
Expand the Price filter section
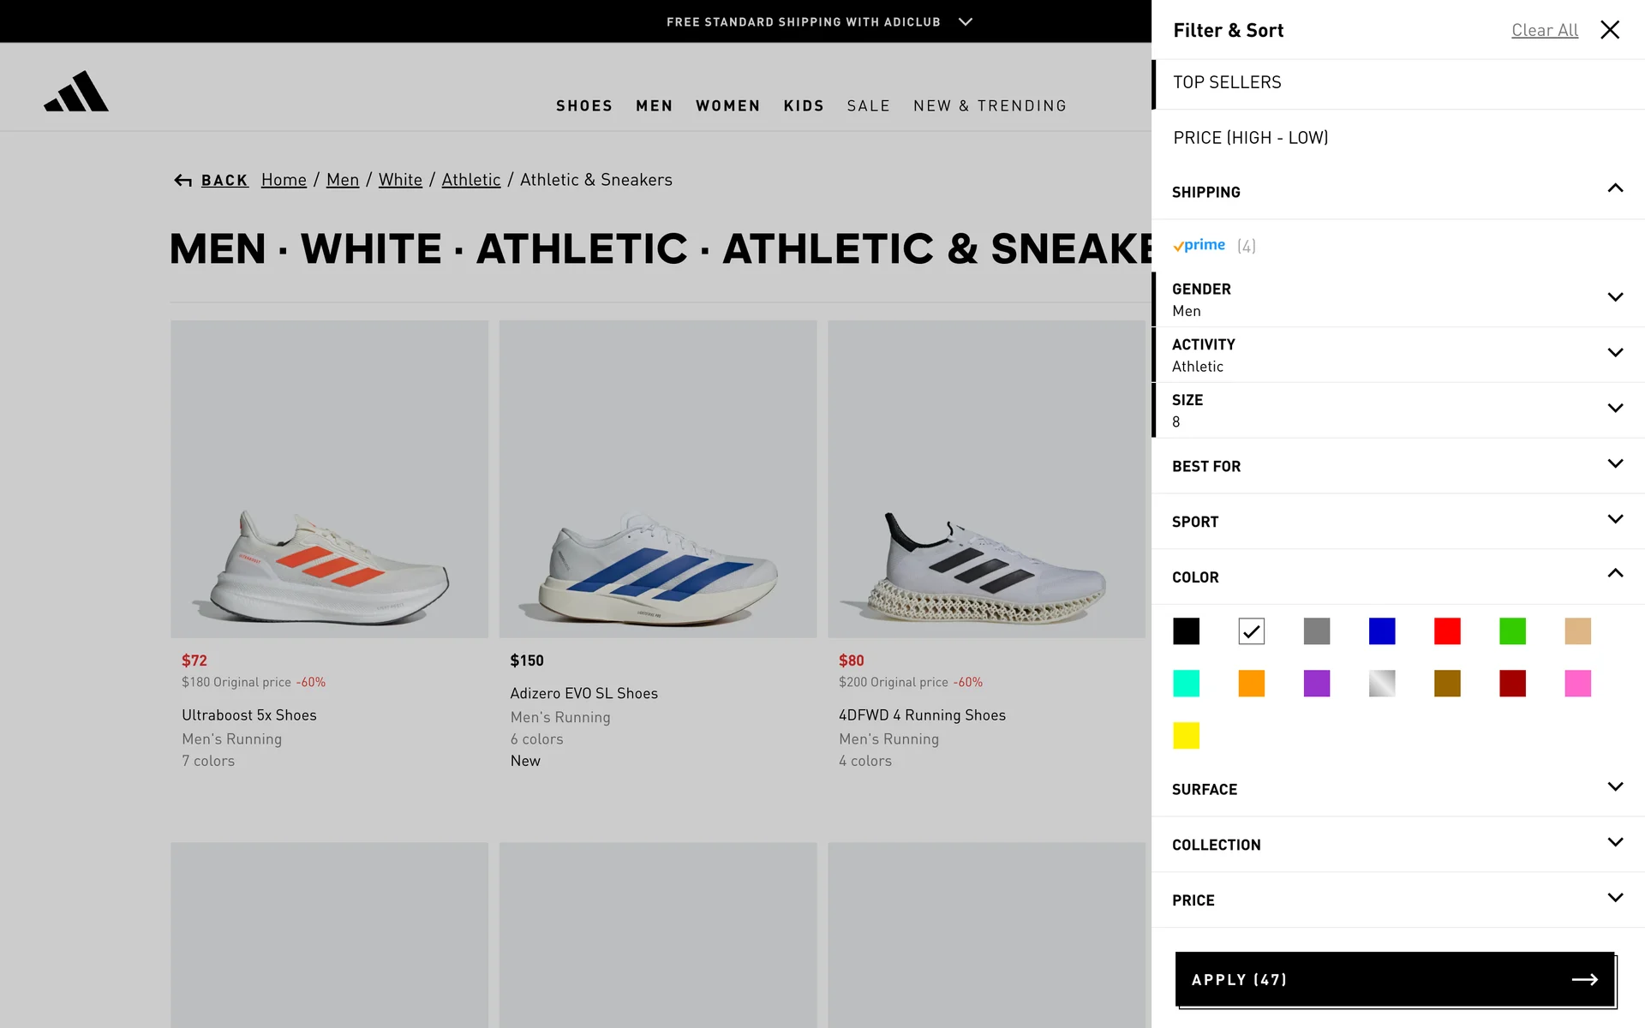(1615, 898)
